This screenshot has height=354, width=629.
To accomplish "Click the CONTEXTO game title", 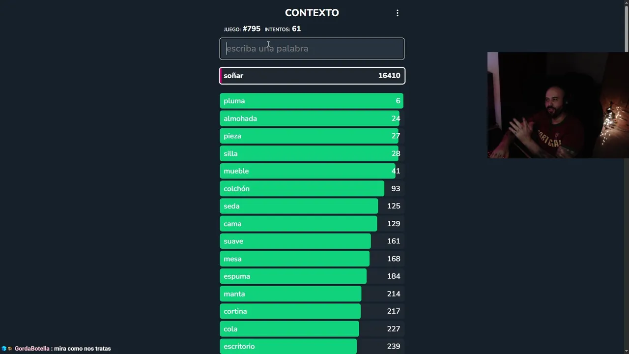I will [312, 13].
